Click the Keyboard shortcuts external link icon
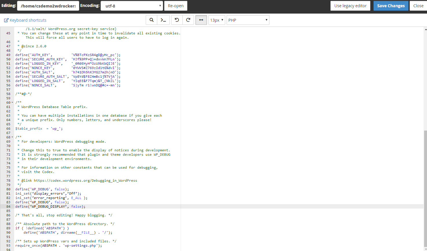This screenshot has height=251, width=427. 6,20
